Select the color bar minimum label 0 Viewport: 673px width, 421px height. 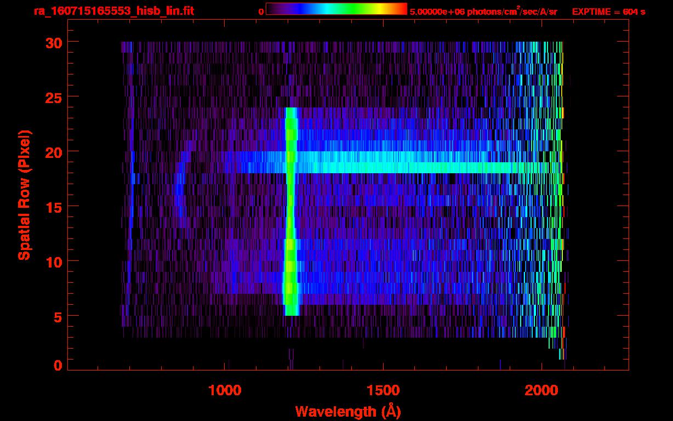point(261,12)
